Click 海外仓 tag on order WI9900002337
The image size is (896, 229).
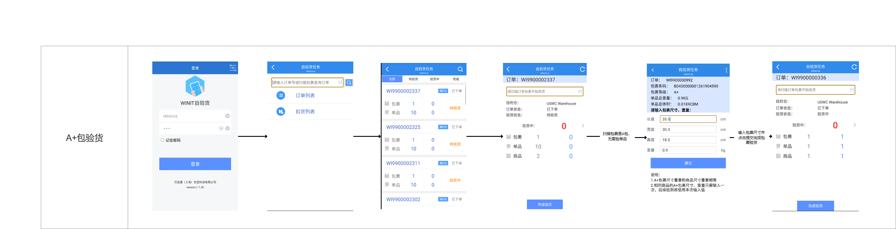[443, 91]
